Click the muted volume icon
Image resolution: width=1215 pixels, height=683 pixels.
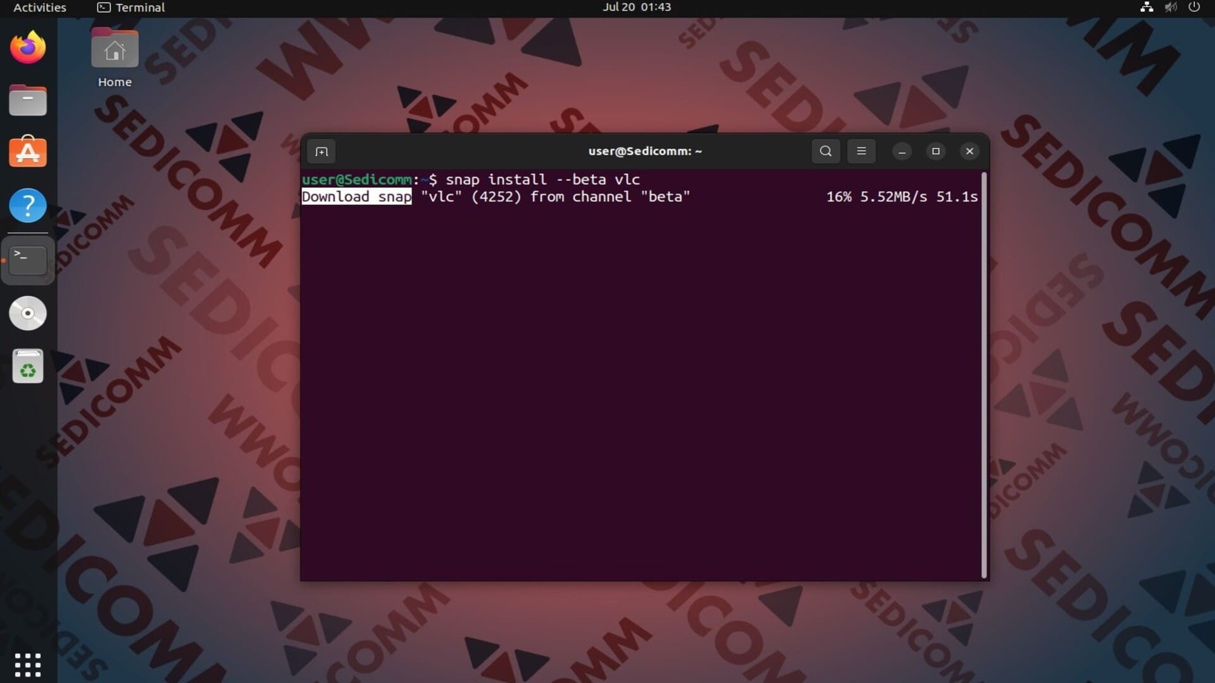tap(1171, 8)
